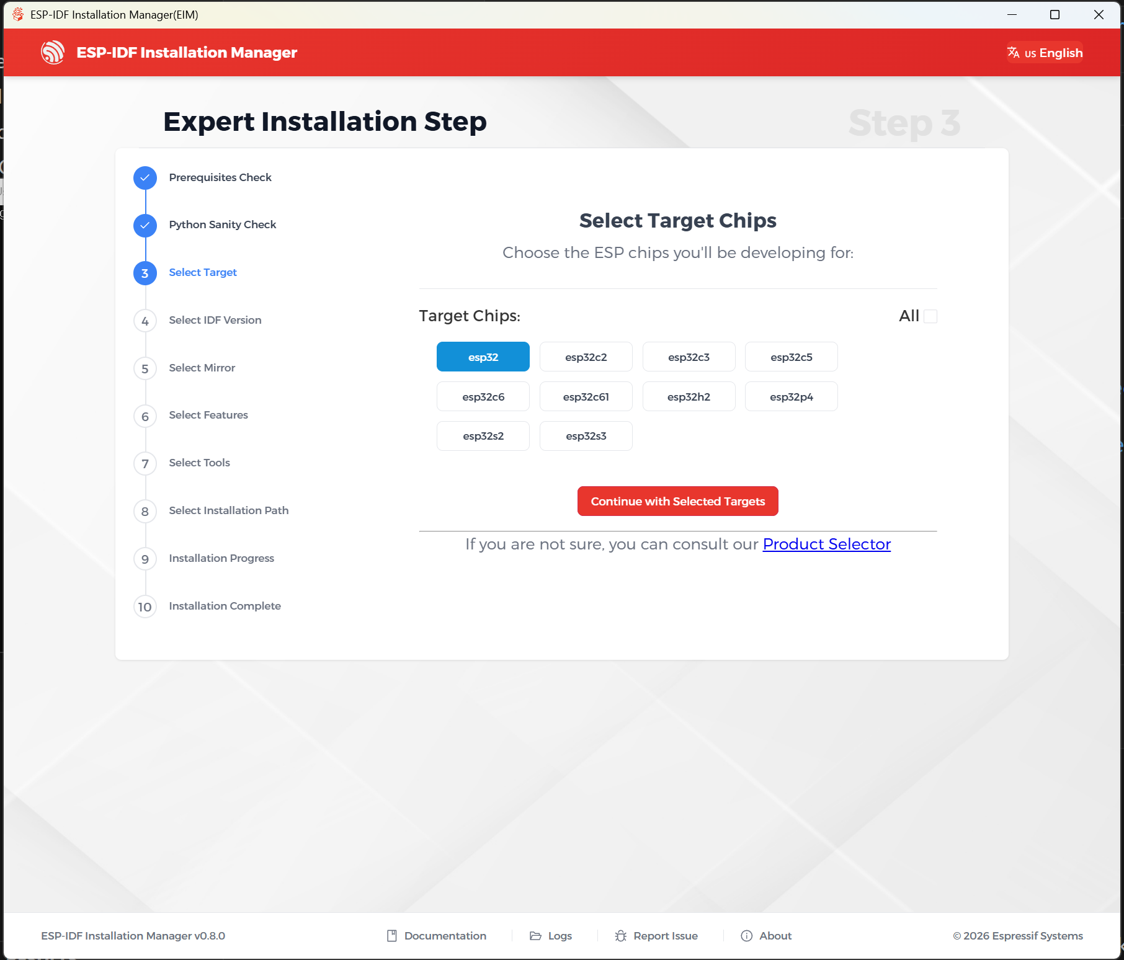
Task: Minimize the EIM window
Action: click(1012, 14)
